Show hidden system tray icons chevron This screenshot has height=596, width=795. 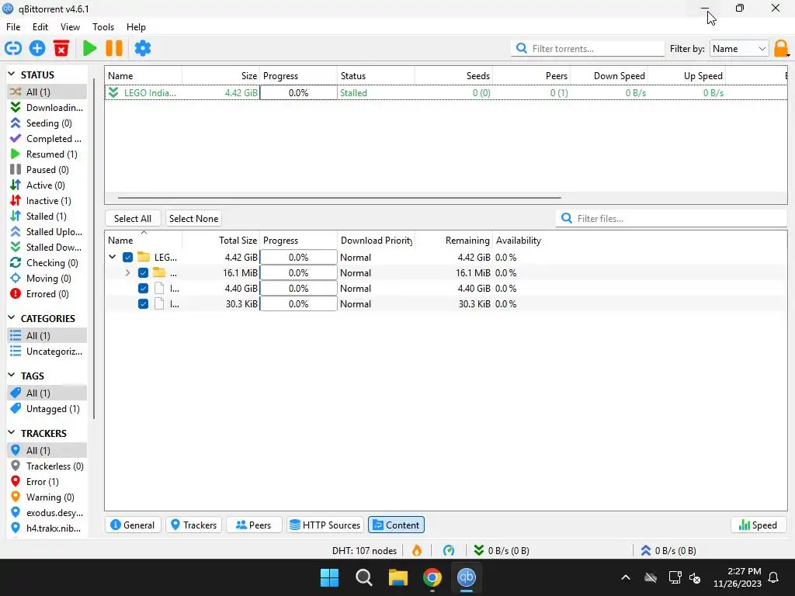[x=626, y=577]
